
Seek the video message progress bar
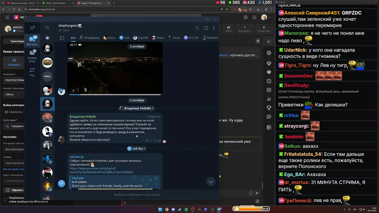(115, 94)
